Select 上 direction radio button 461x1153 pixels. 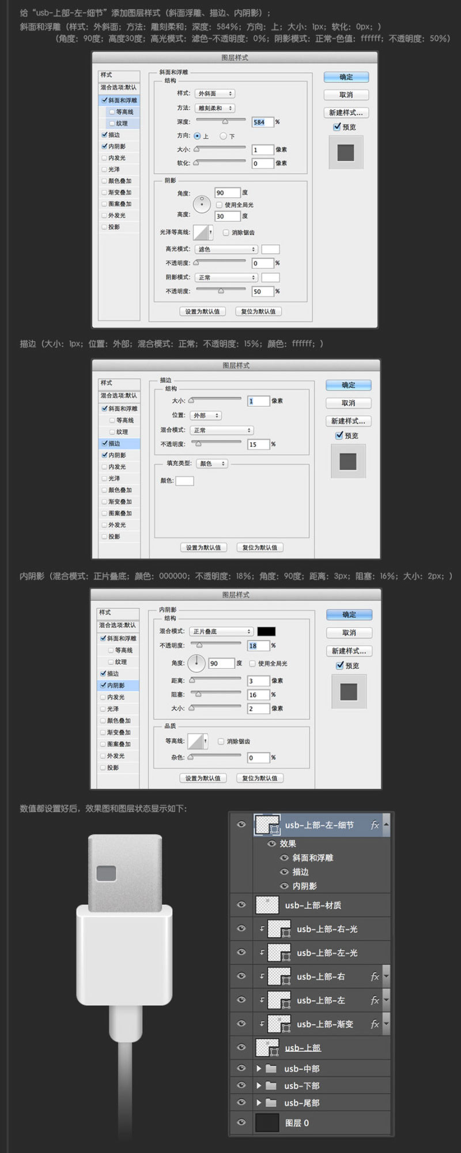[197, 136]
